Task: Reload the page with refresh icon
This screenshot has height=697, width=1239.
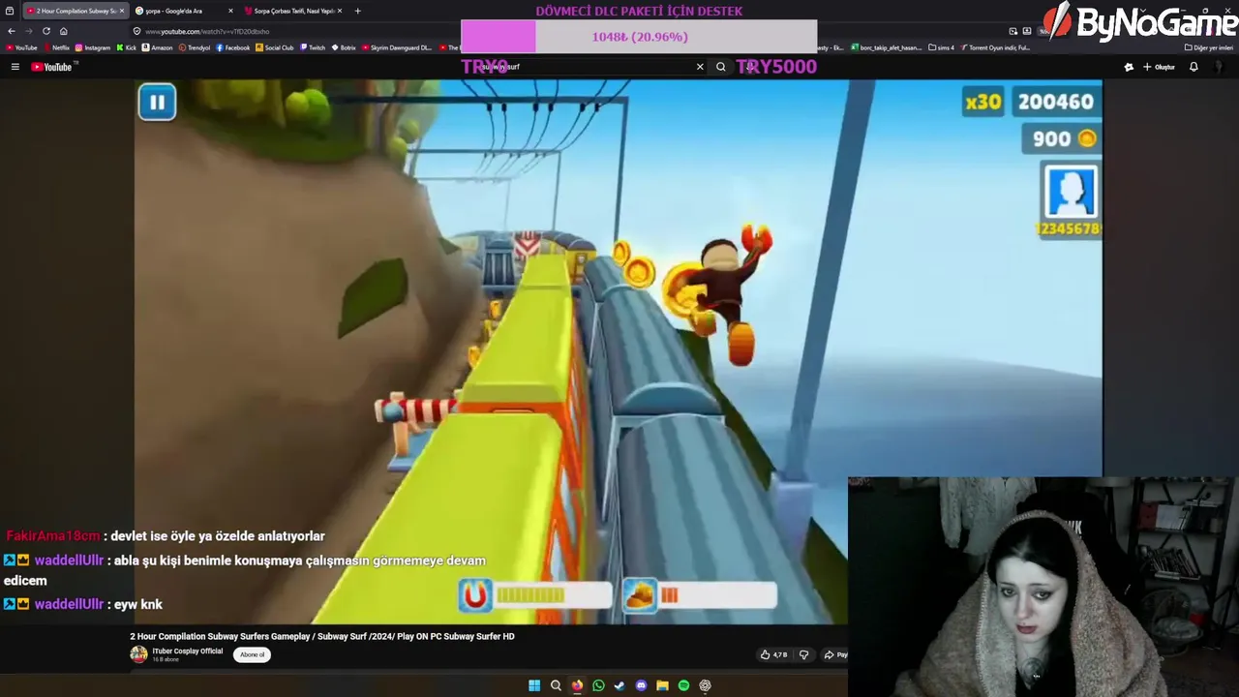Action: tap(45, 31)
